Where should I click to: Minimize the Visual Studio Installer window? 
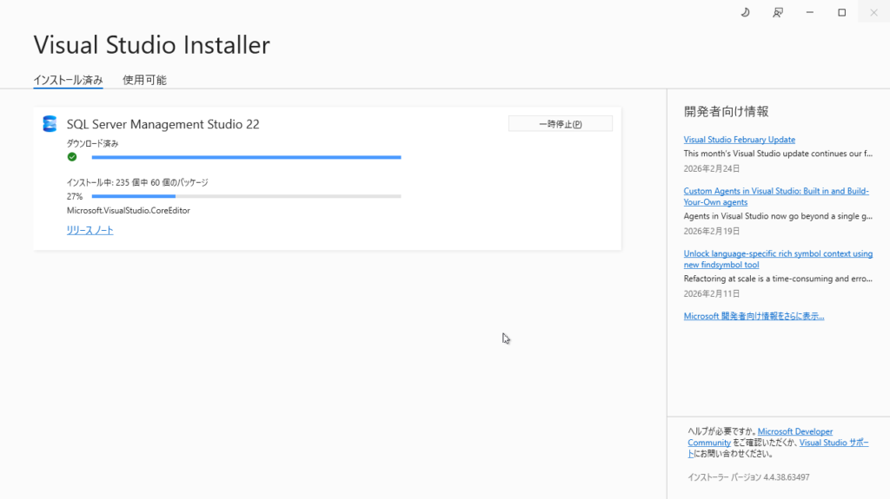click(810, 12)
